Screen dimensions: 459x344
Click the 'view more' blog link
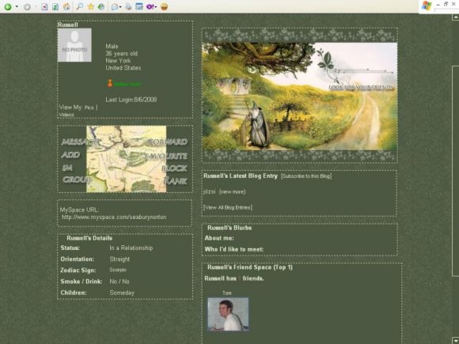233,192
